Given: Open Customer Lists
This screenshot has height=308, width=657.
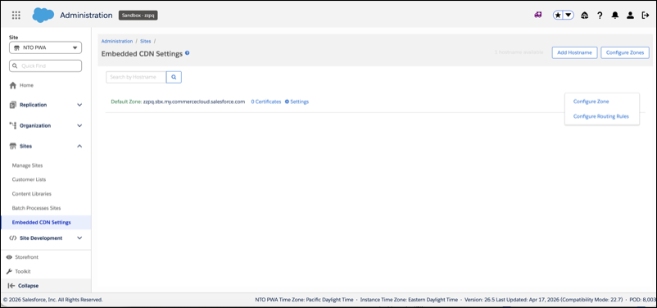Looking at the screenshot, I should point(29,179).
